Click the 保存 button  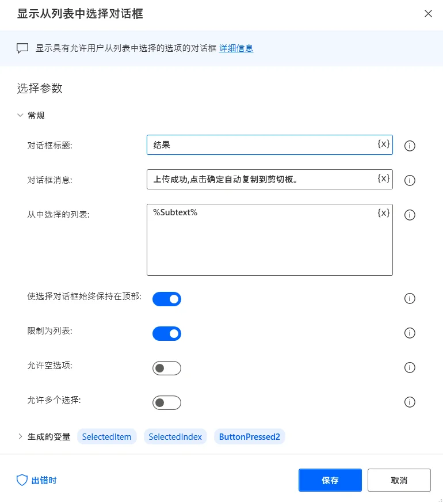tap(330, 480)
